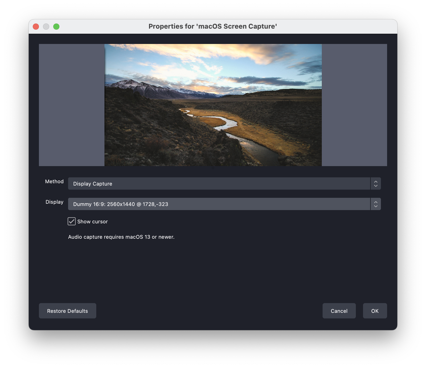Dismiss dialog using Cancel button
This screenshot has height=368, width=426.
click(339, 311)
